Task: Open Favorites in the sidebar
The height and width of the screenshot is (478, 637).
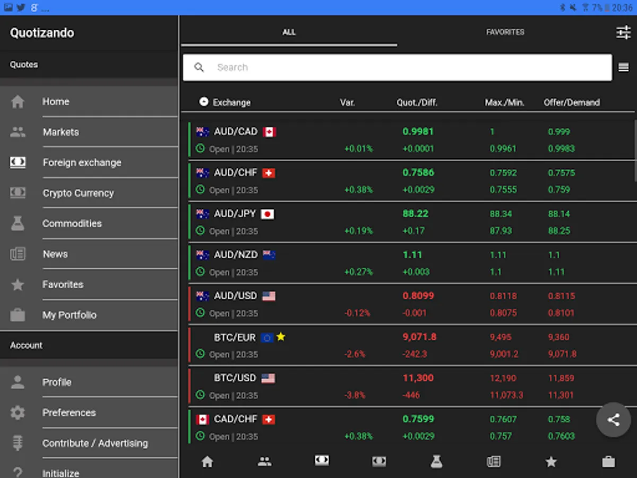Action: click(89, 285)
